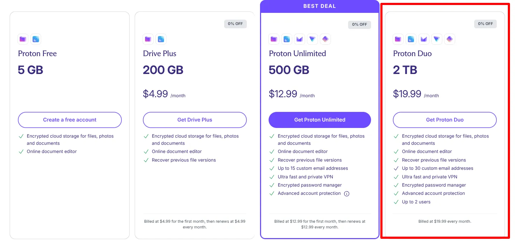Viewport: 515px width, 242px height.
Task: Select the Proton Mail icon on Proton Unlimited
Action: coord(299,39)
